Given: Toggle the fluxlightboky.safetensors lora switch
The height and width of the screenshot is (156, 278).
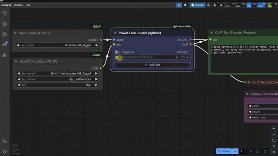Looking at the screenshot, I should click(117, 57).
